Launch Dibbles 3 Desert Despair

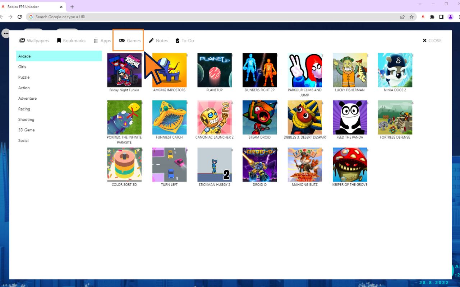point(305,118)
